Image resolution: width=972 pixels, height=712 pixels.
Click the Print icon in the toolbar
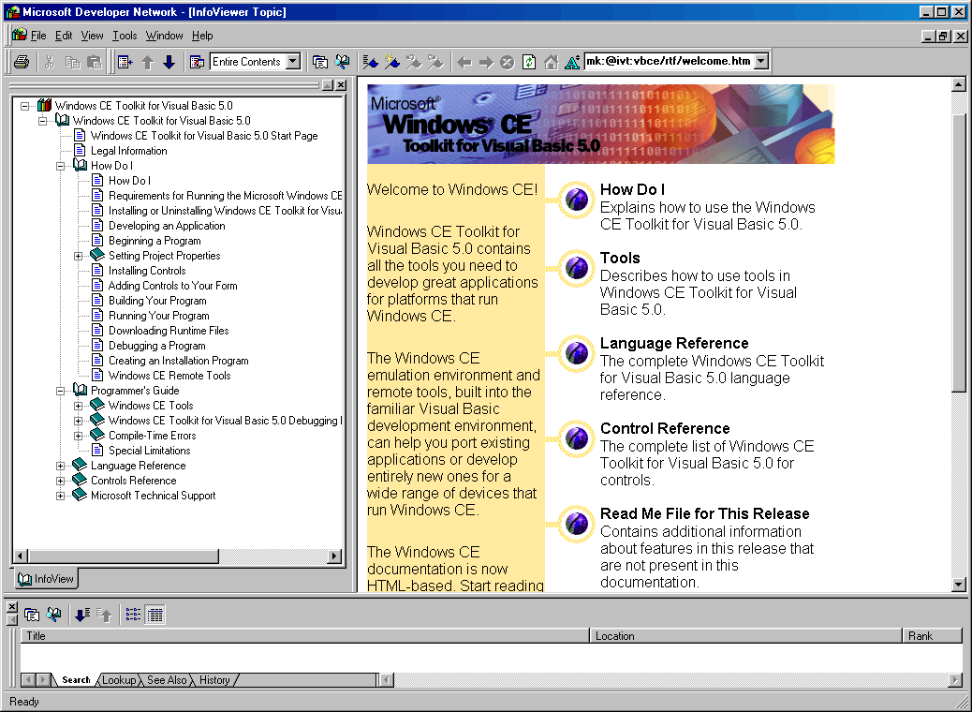pyautogui.click(x=22, y=62)
